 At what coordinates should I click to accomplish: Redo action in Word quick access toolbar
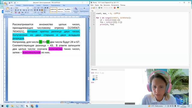[x=15, y=3]
